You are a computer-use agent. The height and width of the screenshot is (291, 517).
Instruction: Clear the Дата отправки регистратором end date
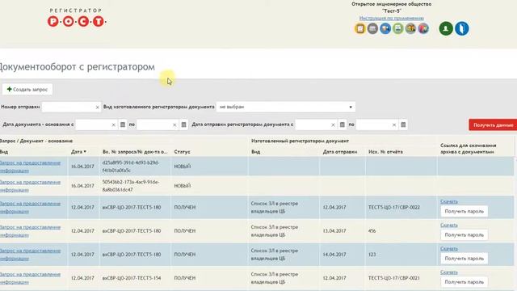[394, 125]
